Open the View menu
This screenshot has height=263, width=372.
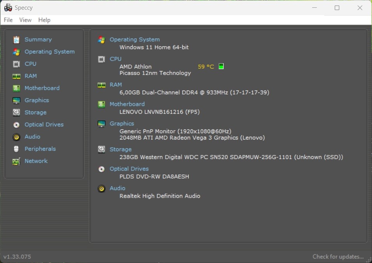point(25,20)
